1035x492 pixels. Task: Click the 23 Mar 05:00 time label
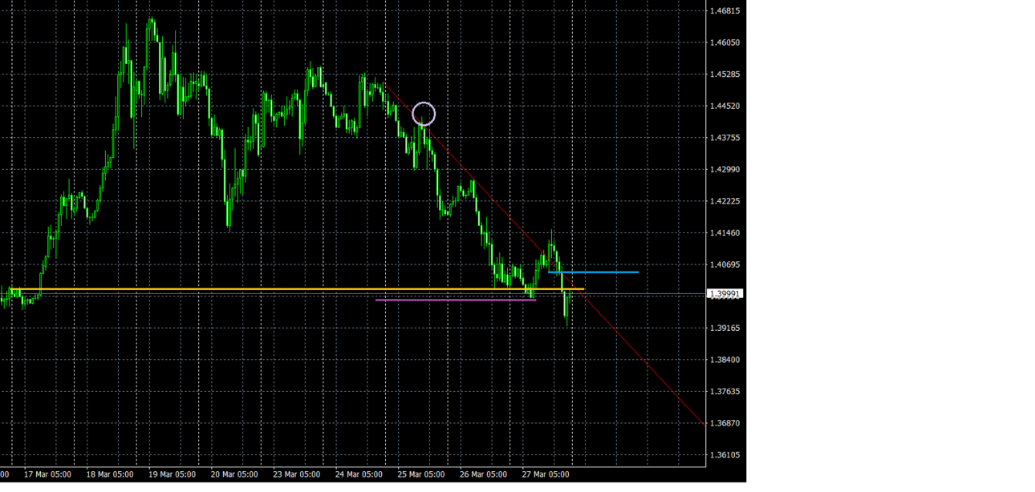tap(296, 474)
